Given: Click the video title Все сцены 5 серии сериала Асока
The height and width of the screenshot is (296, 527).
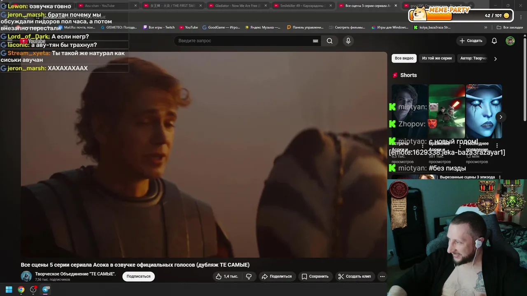Looking at the screenshot, I should tap(135, 265).
